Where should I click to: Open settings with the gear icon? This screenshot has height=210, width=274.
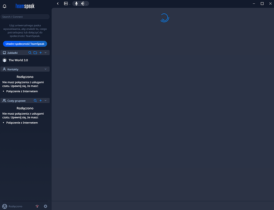[46, 206]
